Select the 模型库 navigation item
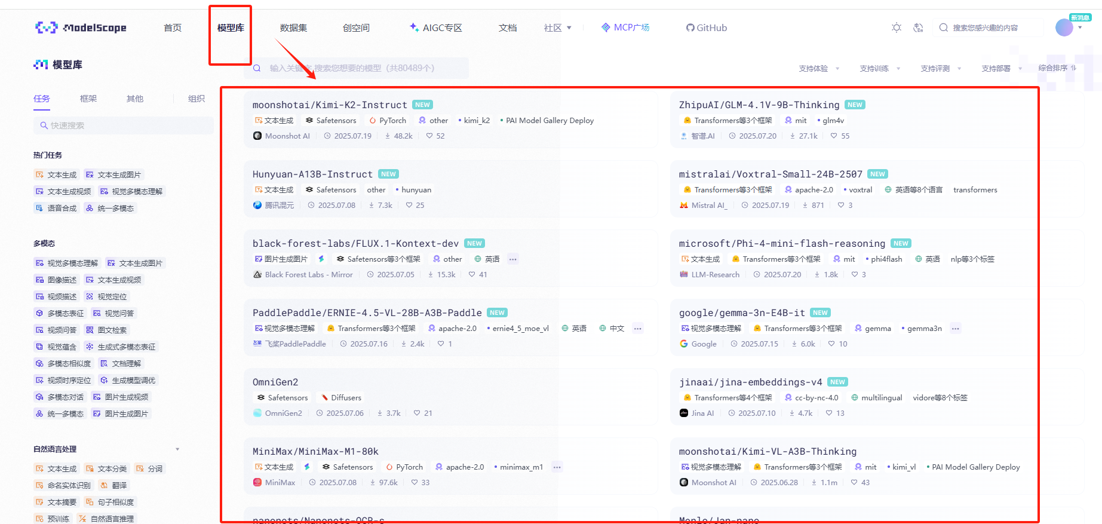 point(231,27)
